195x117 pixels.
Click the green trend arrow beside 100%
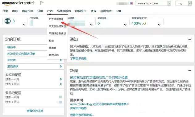point(144,23)
